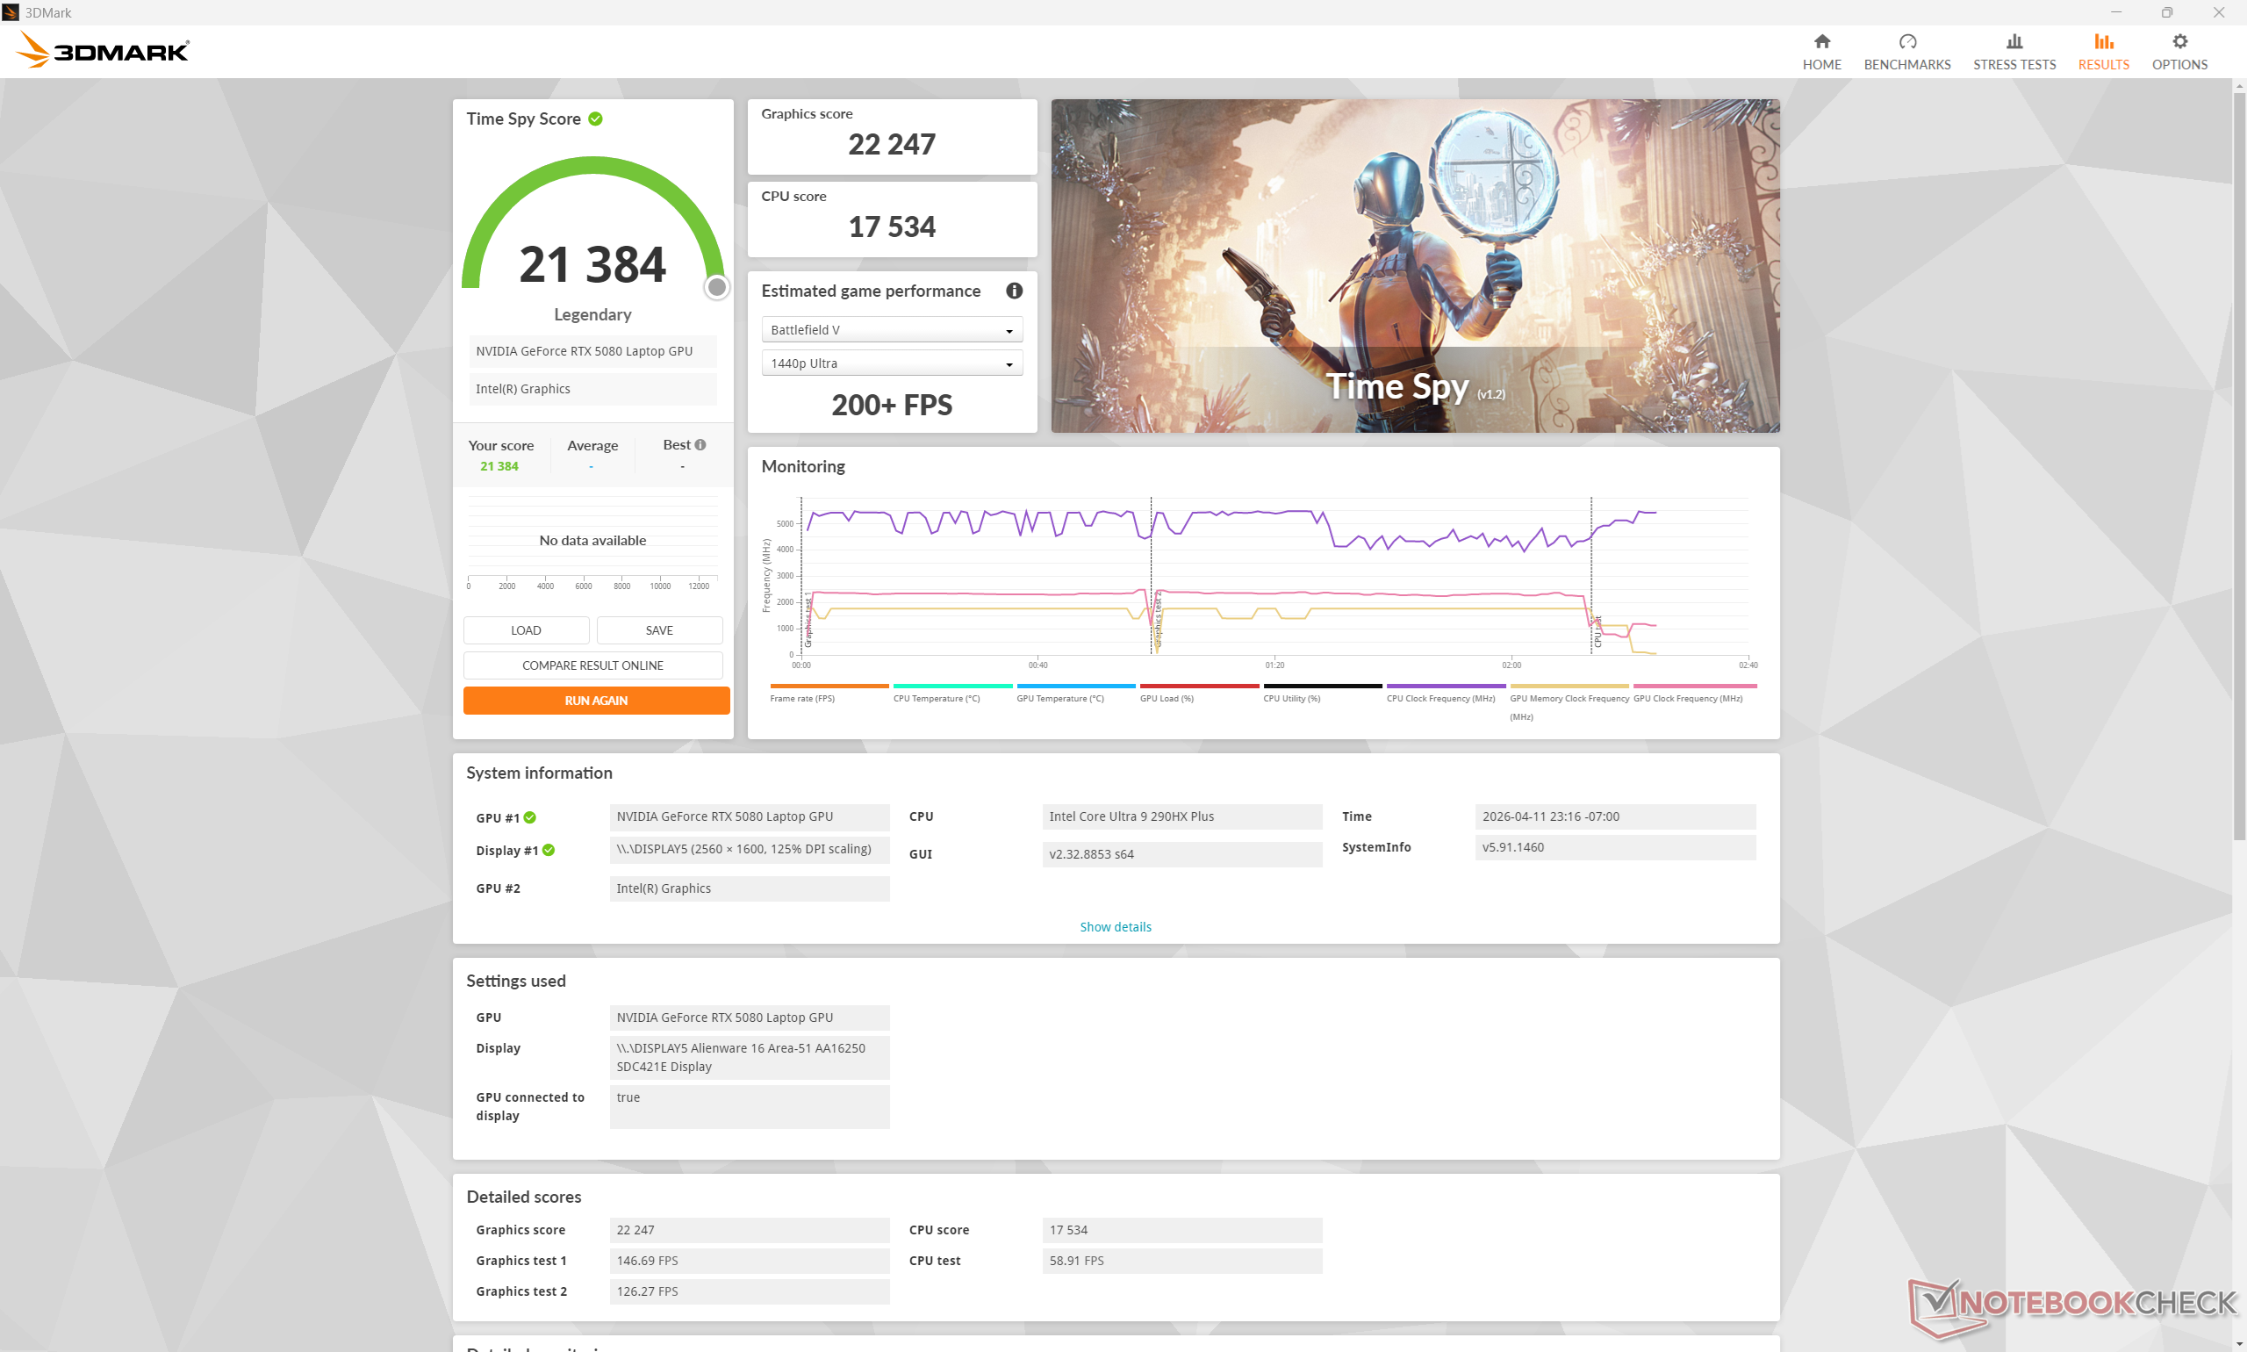Go to the Benchmarks gauge icon
Image resolution: width=2247 pixels, height=1352 pixels.
pyautogui.click(x=1907, y=42)
